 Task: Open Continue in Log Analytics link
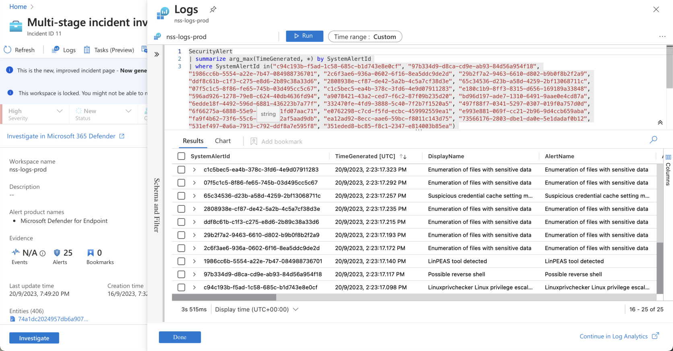(x=619, y=336)
